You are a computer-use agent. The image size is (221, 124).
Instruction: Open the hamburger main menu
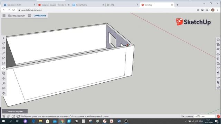pyautogui.click(x=4, y=15)
